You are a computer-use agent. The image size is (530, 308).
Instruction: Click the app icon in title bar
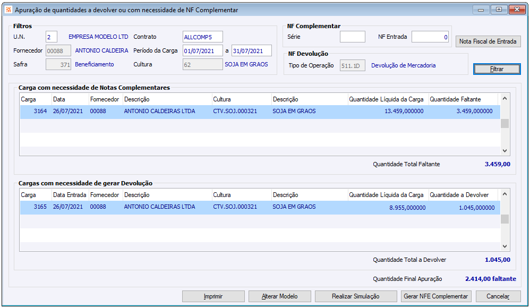coord(8,10)
